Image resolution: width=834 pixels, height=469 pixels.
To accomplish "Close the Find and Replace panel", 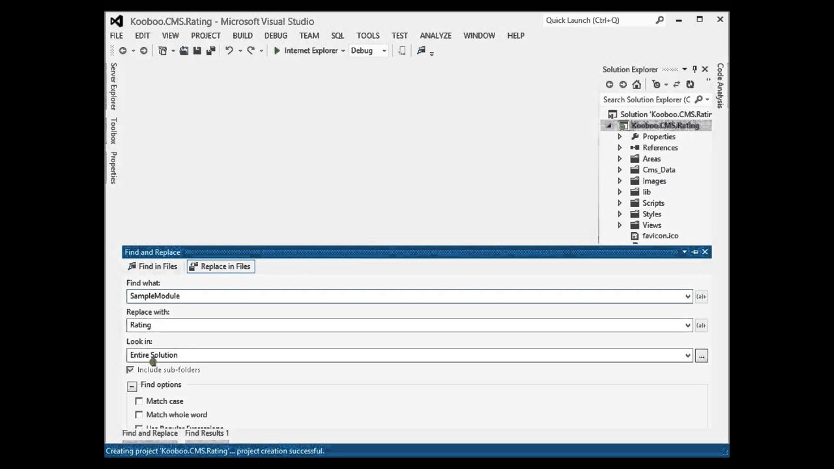I will click(705, 252).
